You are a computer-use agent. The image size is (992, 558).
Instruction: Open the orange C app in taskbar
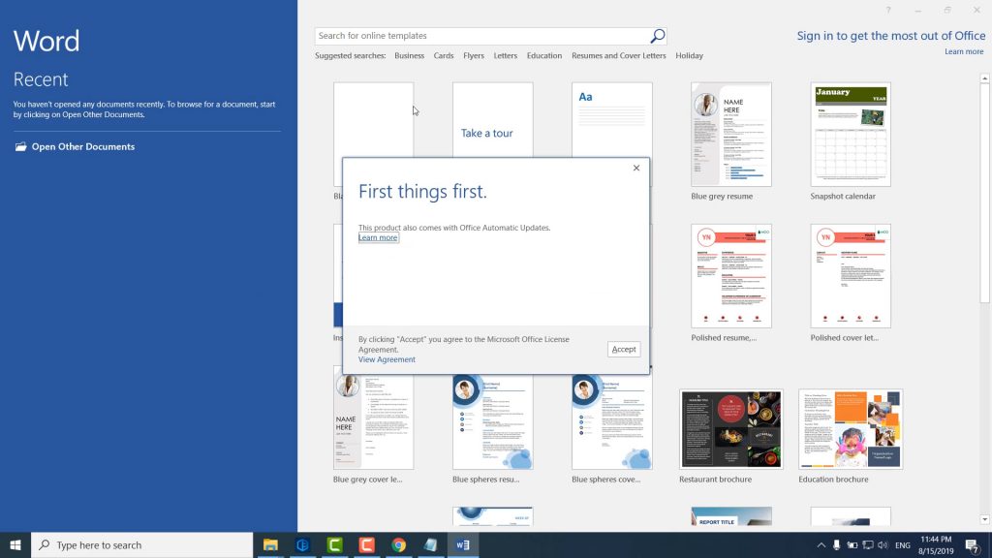point(367,544)
